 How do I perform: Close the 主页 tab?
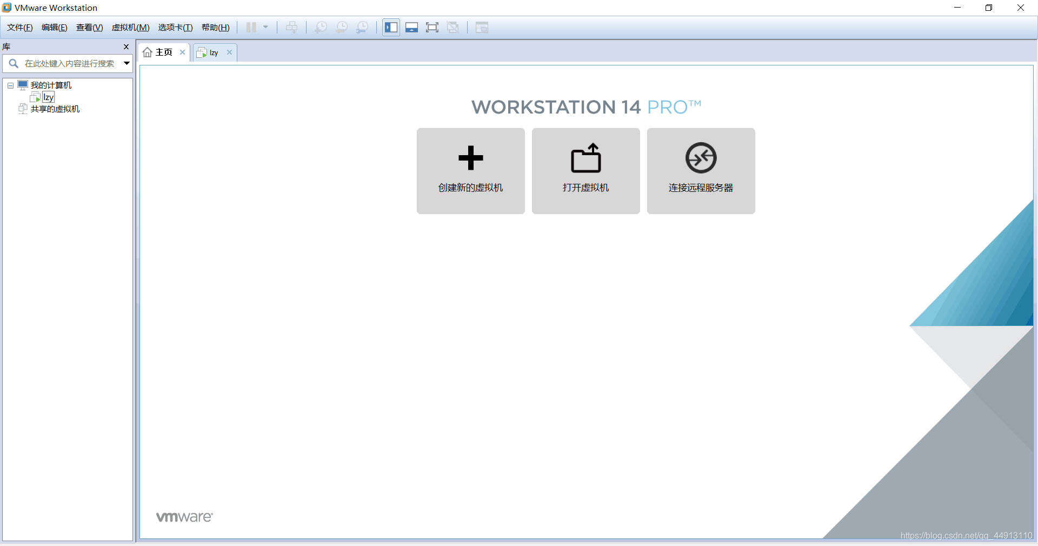(x=183, y=52)
